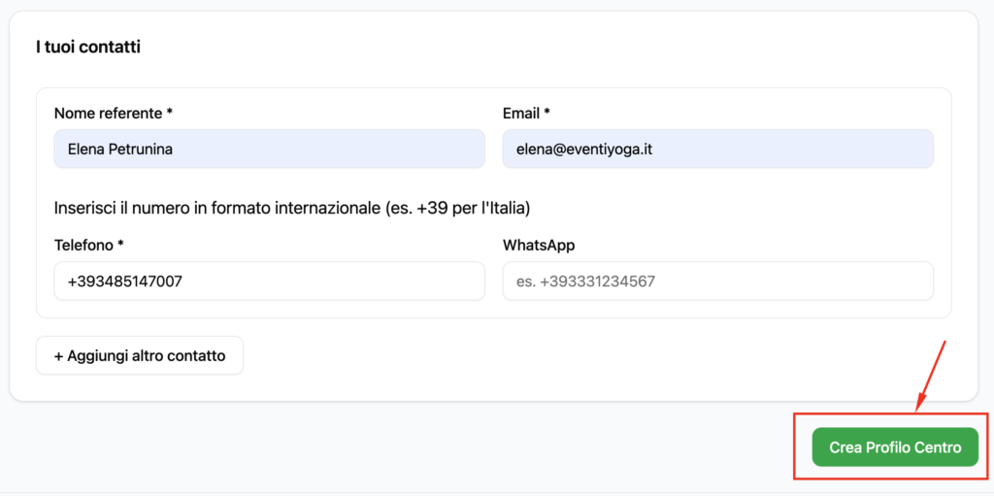The height and width of the screenshot is (496, 994).
Task: Click the WhatsApp label text
Action: point(539,246)
